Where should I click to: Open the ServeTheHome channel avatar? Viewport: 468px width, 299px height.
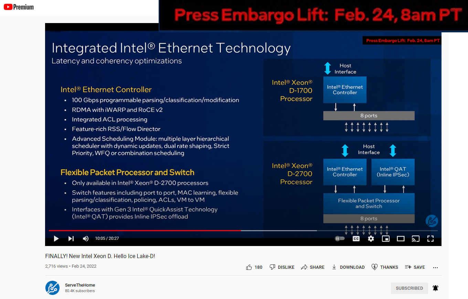tap(52, 288)
